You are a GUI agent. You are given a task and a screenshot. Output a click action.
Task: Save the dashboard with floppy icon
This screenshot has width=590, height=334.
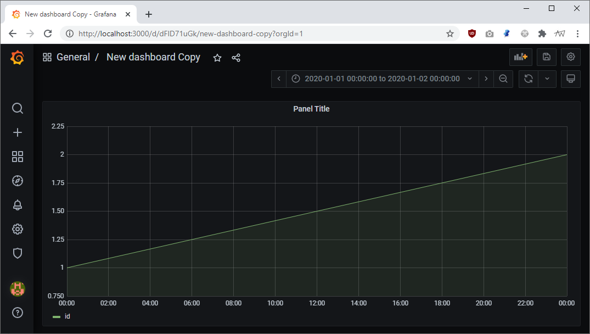pos(546,57)
